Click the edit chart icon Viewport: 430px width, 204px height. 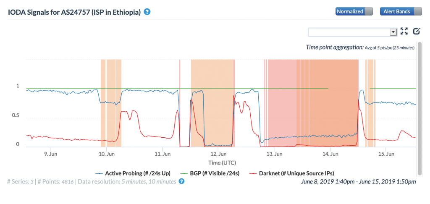point(417,31)
